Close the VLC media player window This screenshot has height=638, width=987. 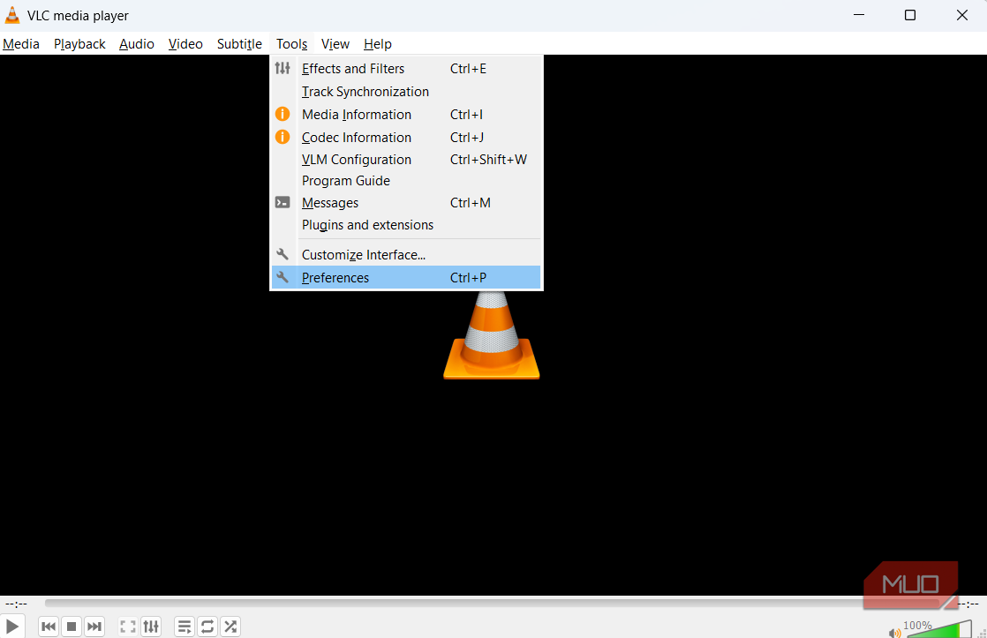(961, 15)
